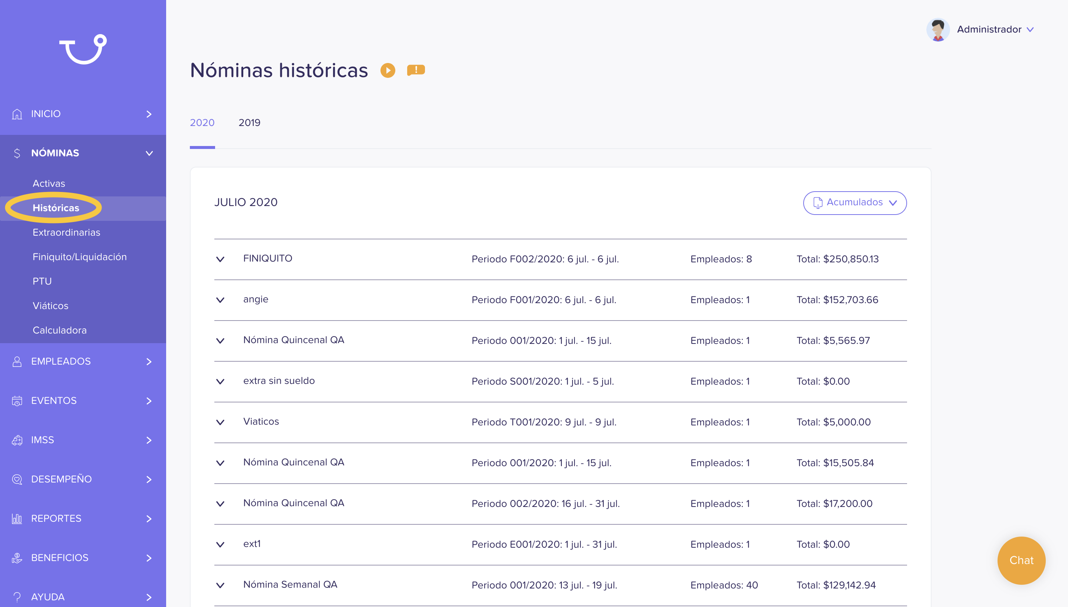Expand the Desempeño menu arrow

149,479
